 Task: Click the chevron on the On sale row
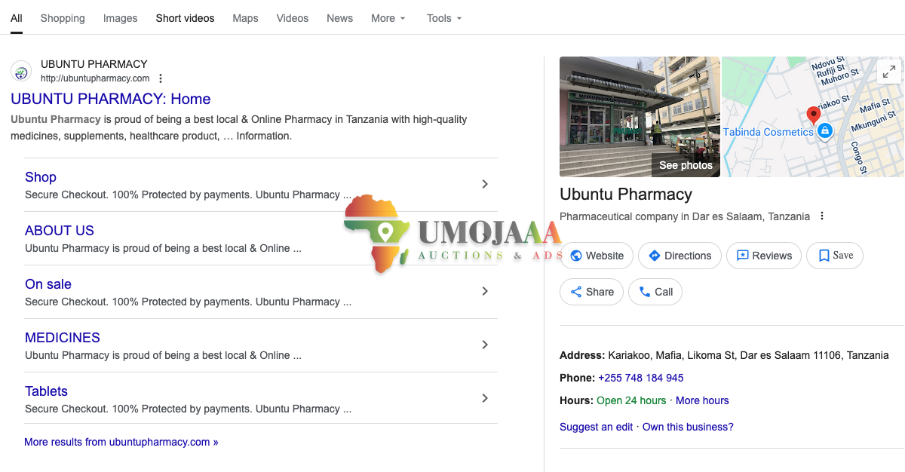click(485, 291)
